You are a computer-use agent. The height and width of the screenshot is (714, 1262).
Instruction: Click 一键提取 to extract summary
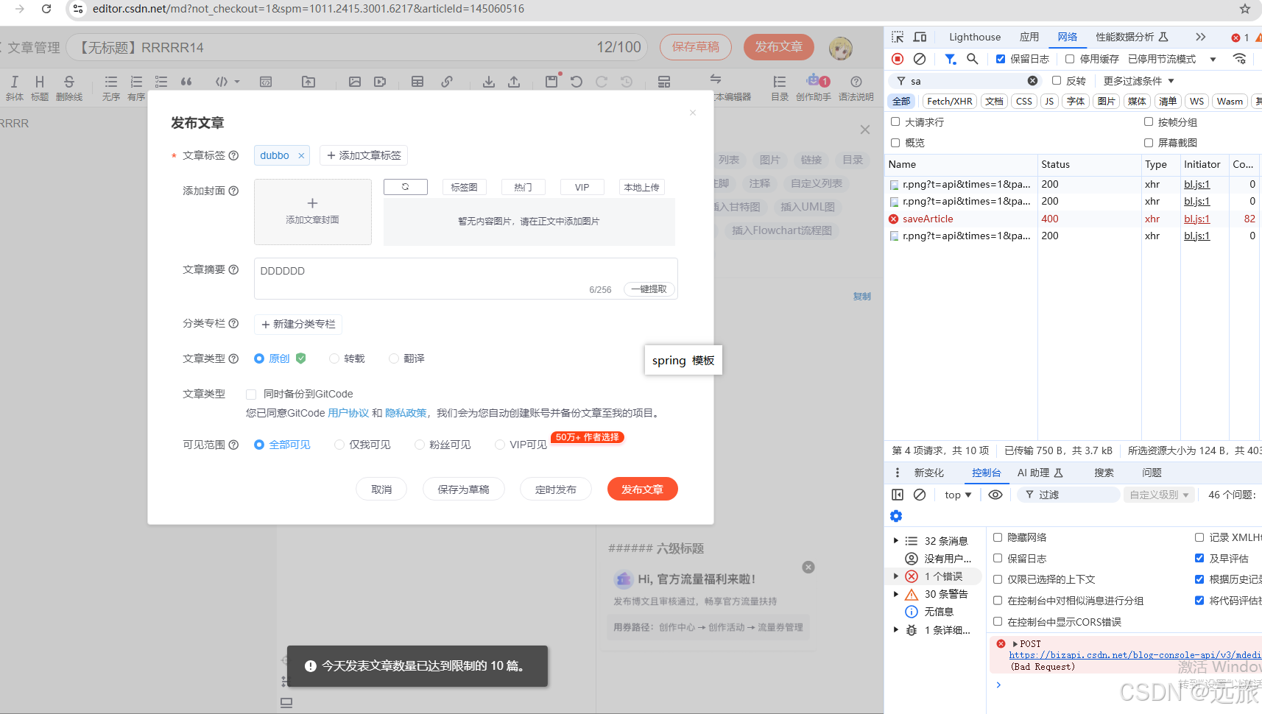[x=649, y=289]
